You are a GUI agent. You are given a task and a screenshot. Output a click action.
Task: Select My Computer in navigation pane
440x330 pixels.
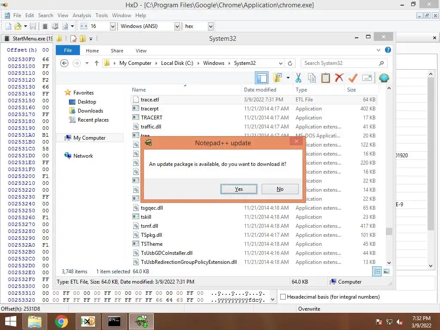click(x=89, y=138)
